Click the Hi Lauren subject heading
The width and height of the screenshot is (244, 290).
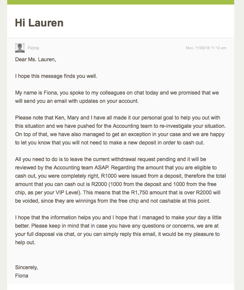(39, 23)
